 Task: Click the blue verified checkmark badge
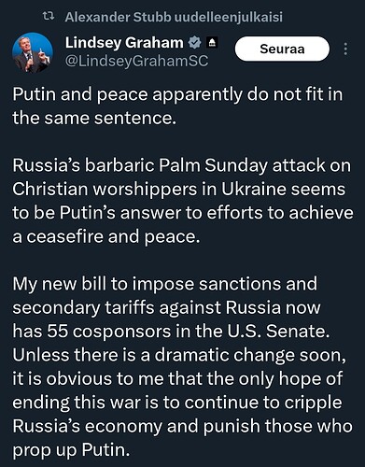point(195,43)
